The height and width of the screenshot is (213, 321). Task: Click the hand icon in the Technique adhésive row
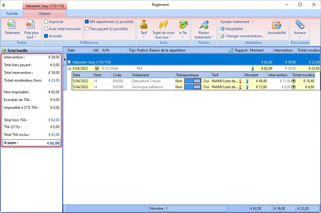240,87
